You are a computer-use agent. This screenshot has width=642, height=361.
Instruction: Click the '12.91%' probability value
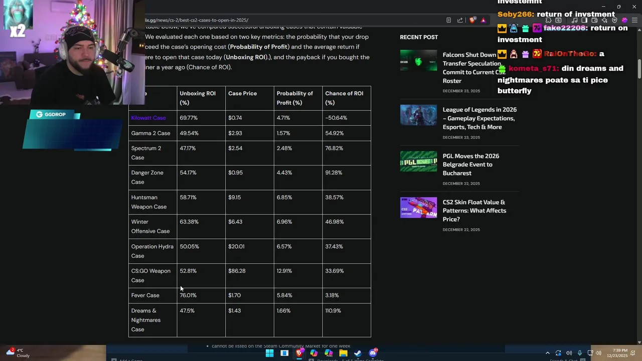point(284,271)
